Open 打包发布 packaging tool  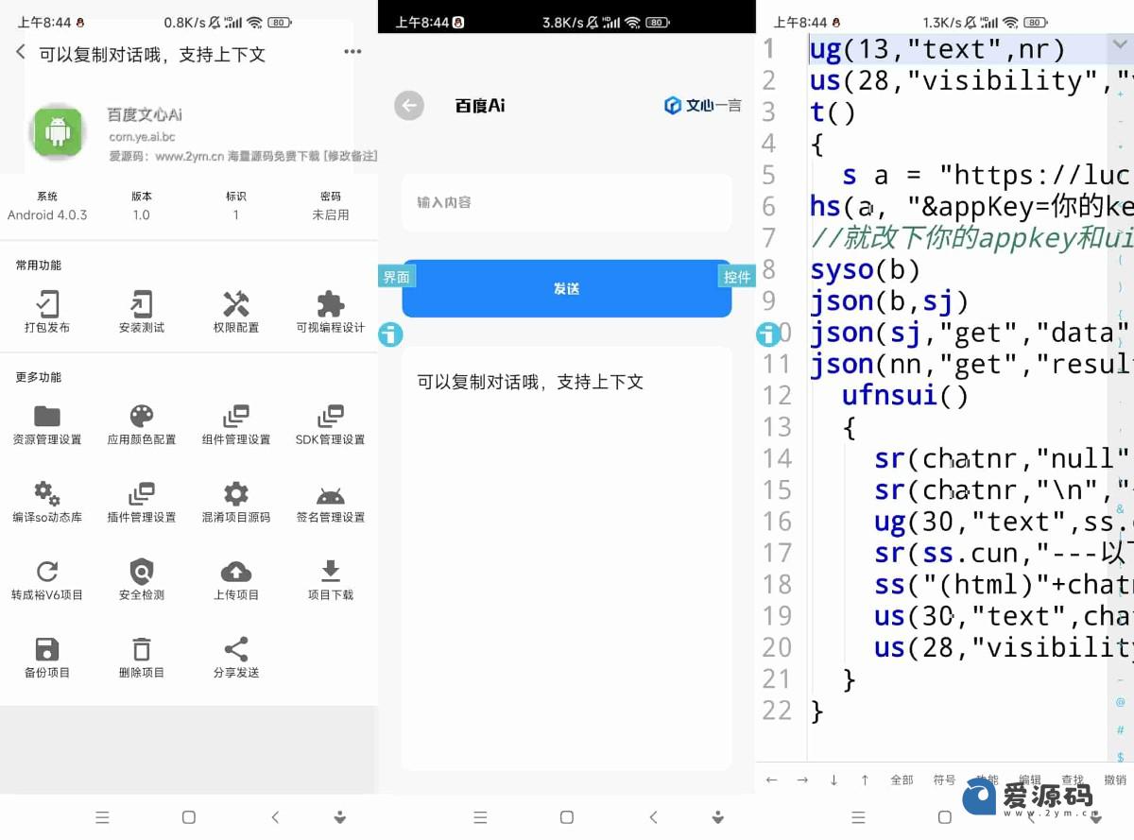point(47,312)
